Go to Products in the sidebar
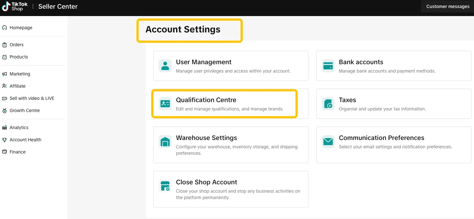 pyautogui.click(x=19, y=57)
